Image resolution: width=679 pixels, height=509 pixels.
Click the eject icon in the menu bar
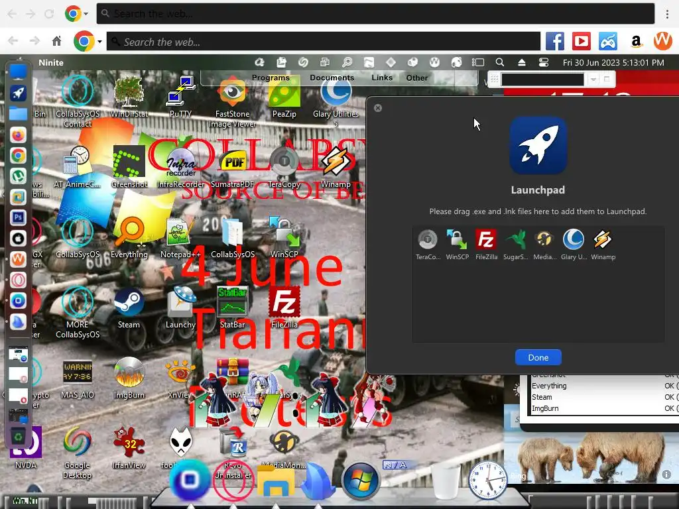coord(522,62)
